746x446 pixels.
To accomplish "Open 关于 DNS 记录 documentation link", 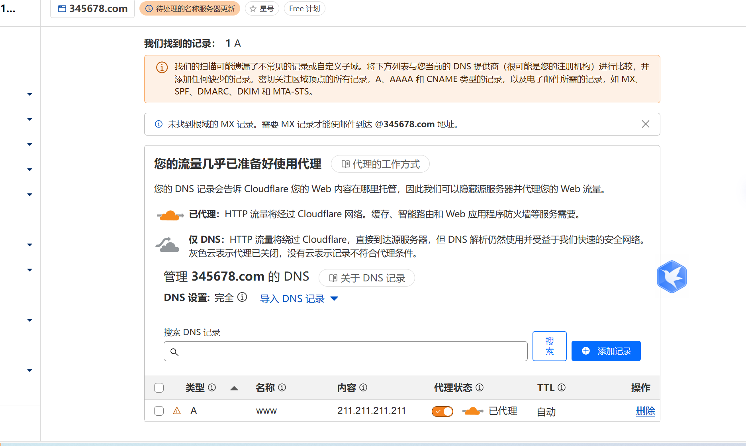I will tap(367, 278).
